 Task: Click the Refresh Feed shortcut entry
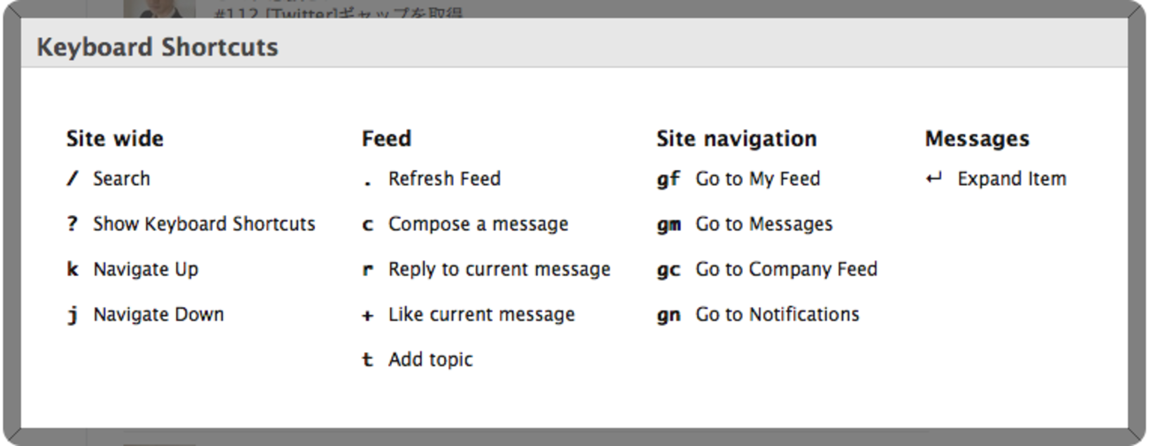[x=444, y=180]
